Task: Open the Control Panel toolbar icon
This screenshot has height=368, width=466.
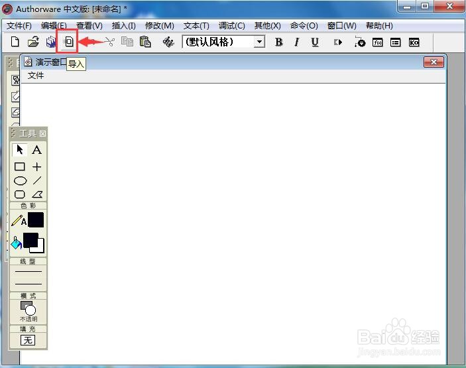Action: click(360, 42)
